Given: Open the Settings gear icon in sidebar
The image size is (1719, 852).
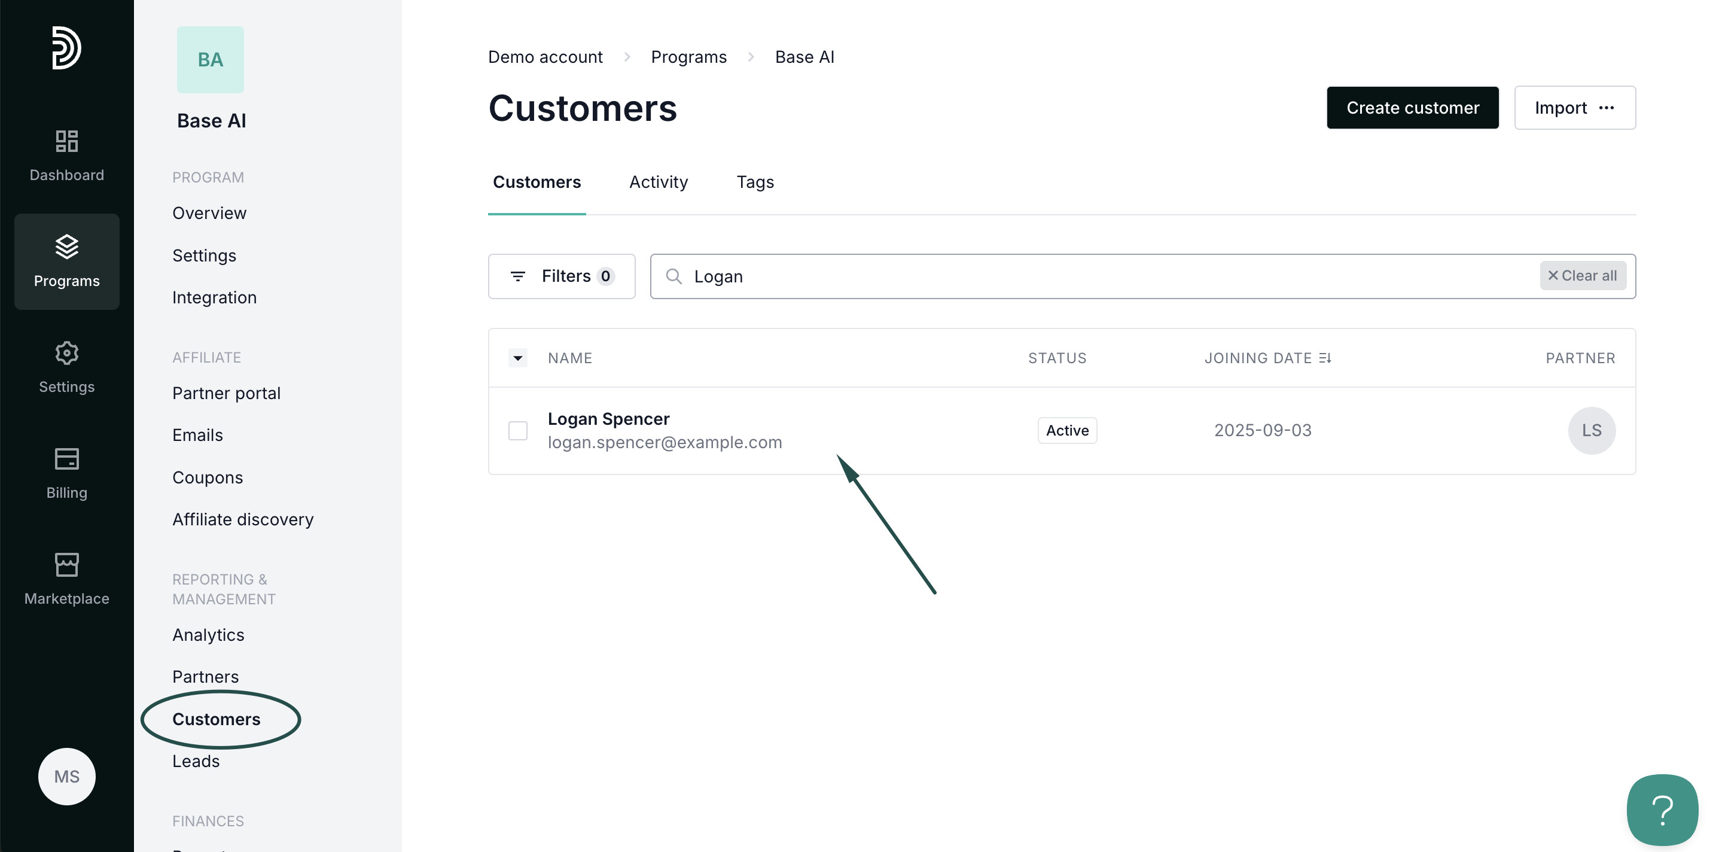Looking at the screenshot, I should (x=67, y=353).
